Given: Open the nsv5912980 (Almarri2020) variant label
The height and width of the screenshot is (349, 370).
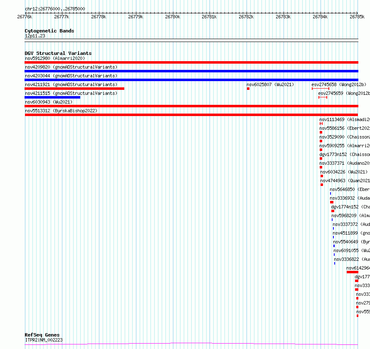Looking at the screenshot, I should point(55,58).
